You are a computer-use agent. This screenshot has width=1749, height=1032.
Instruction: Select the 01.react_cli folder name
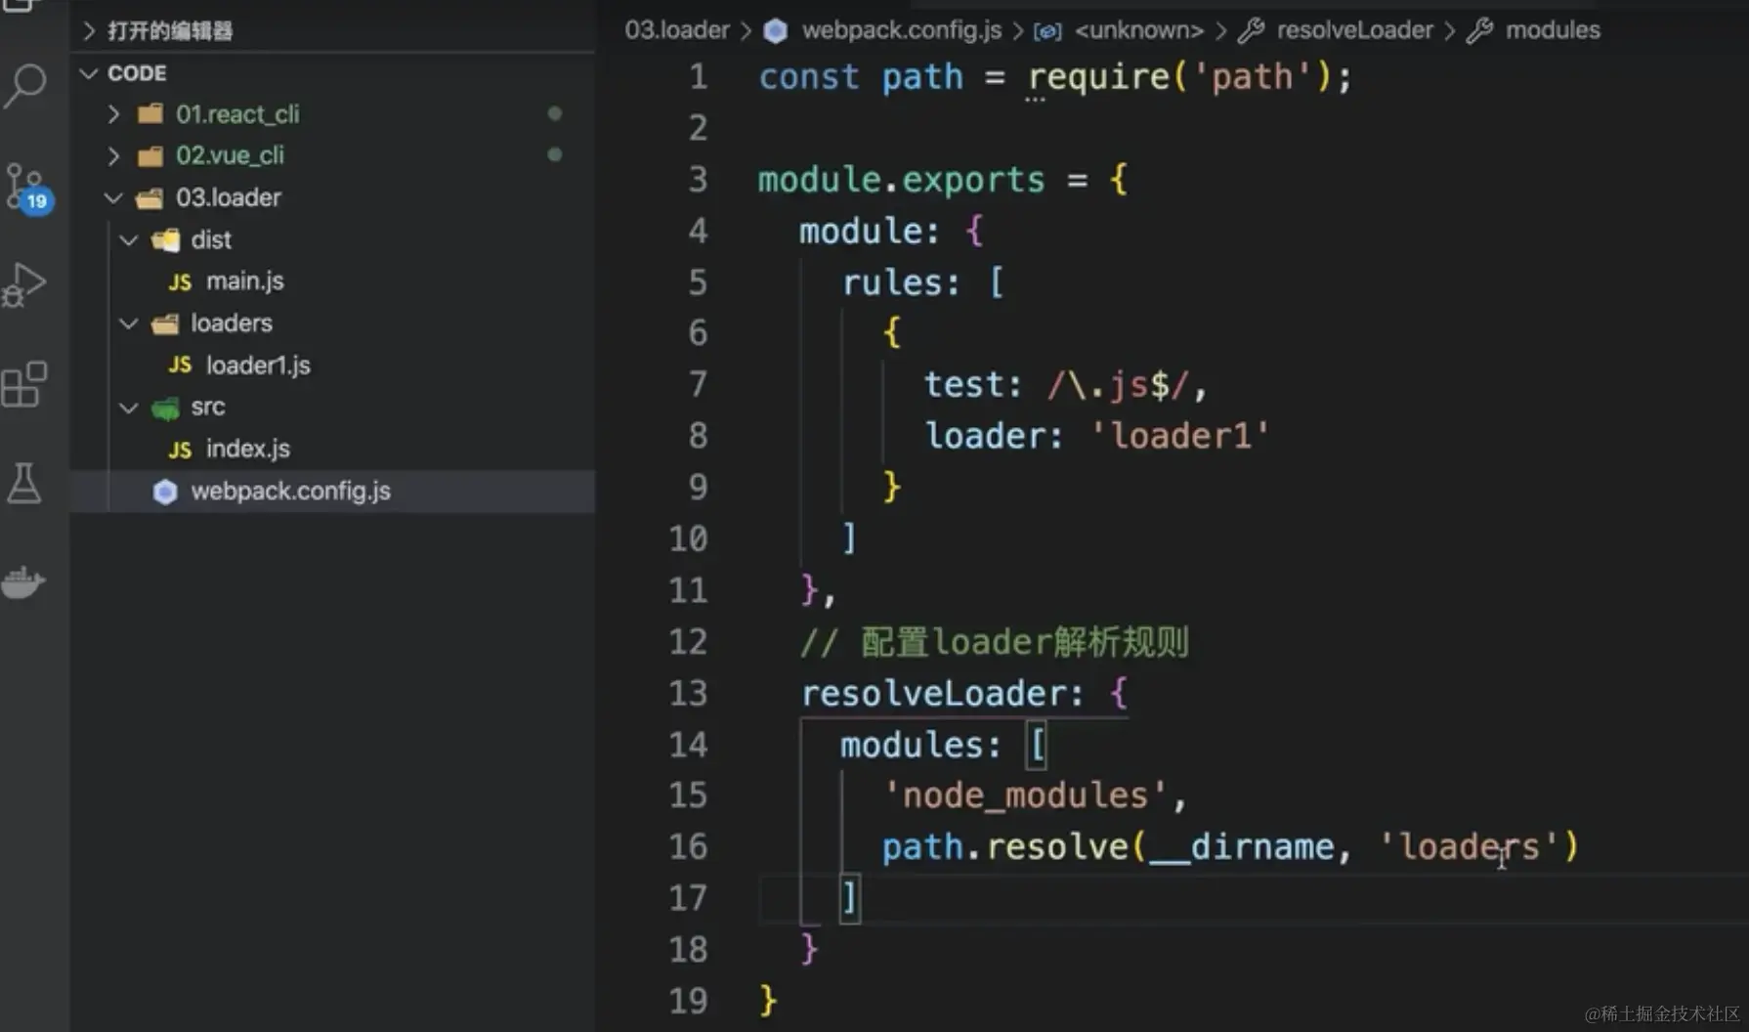pyautogui.click(x=237, y=114)
